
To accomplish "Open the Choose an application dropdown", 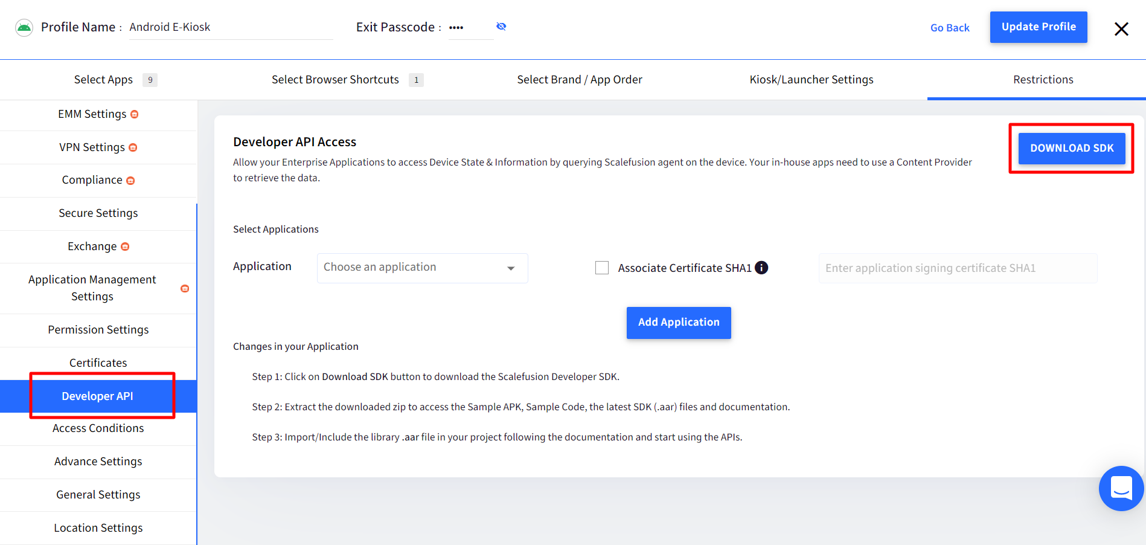I will pyautogui.click(x=423, y=268).
